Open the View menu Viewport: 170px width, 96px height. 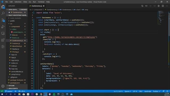(x=25, y=2)
